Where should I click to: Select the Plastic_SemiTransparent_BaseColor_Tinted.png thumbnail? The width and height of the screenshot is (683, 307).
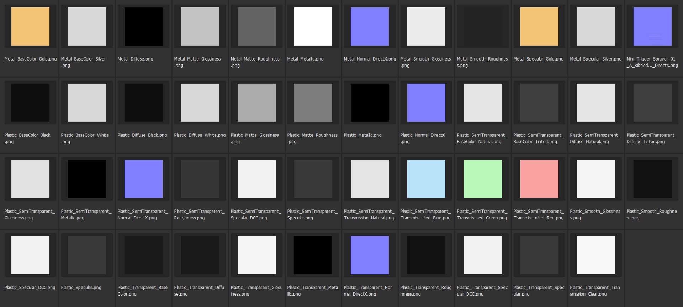539,103
